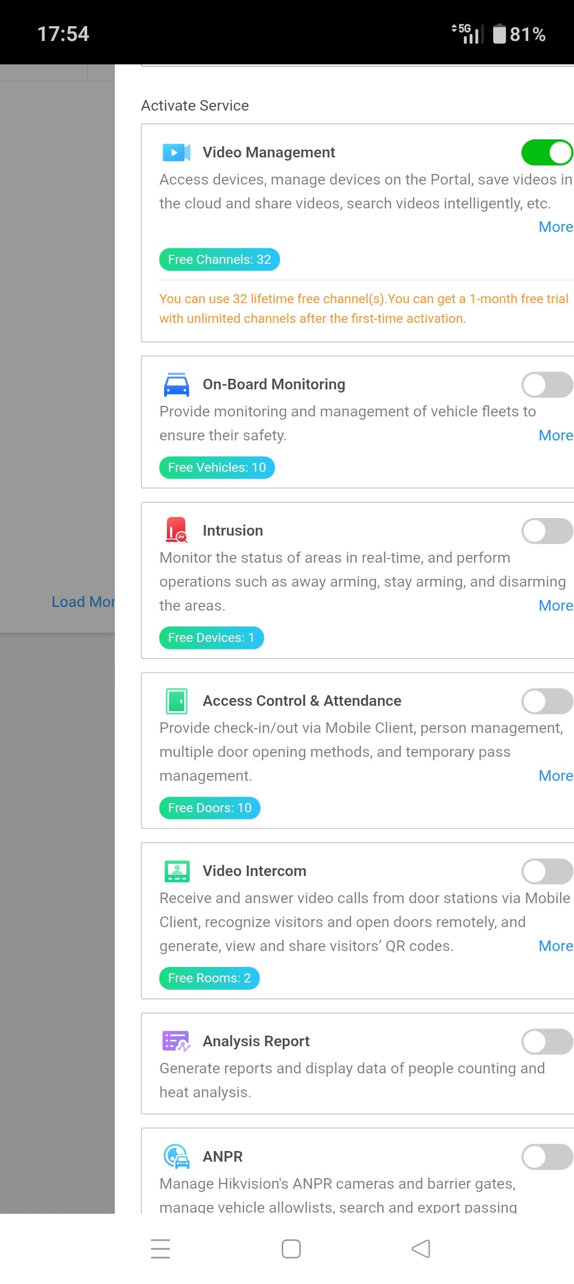Click the On-Board Monitoring car icon
Screen dimensions: 574x1284
coord(176,385)
